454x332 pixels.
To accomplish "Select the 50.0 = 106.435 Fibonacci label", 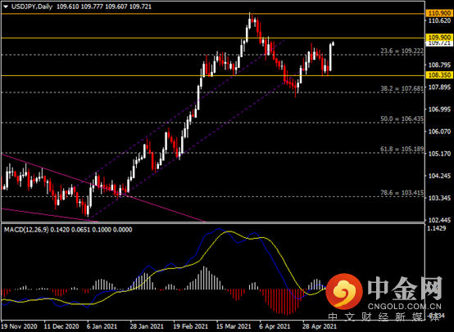I will [x=402, y=119].
